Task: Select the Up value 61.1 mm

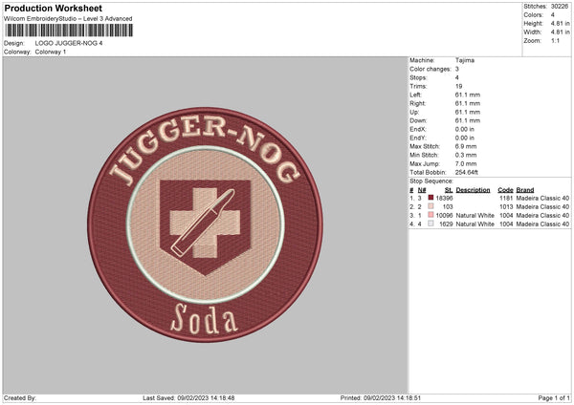Action: tap(468, 112)
